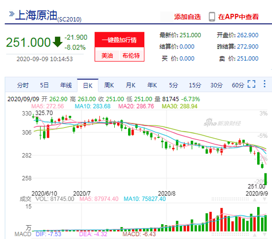
Task: Click the 一键叠加行情 button
Action: click(119, 40)
